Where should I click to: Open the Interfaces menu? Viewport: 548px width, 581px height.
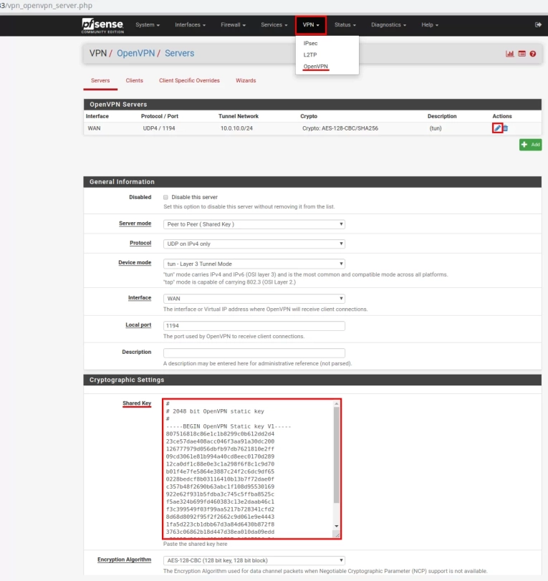pyautogui.click(x=190, y=25)
